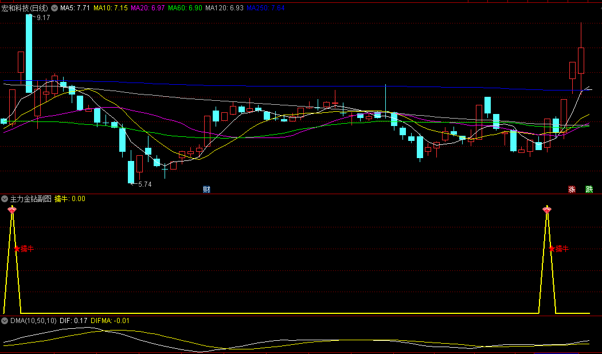Image resolution: width=602 pixels, height=354 pixels.
Task: Select the 宏和科技(日线) stock title
Action: pyautogui.click(x=25, y=7)
